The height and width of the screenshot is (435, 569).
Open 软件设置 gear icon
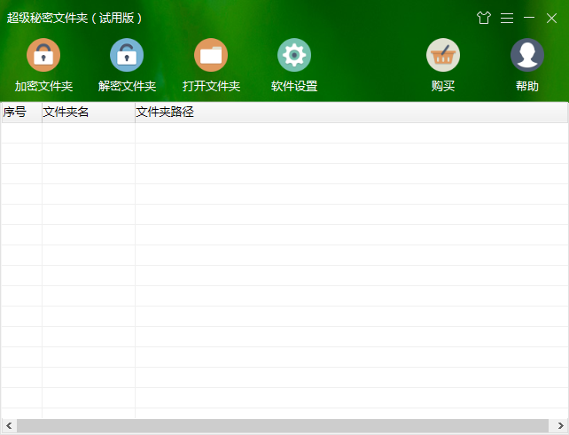click(x=294, y=55)
